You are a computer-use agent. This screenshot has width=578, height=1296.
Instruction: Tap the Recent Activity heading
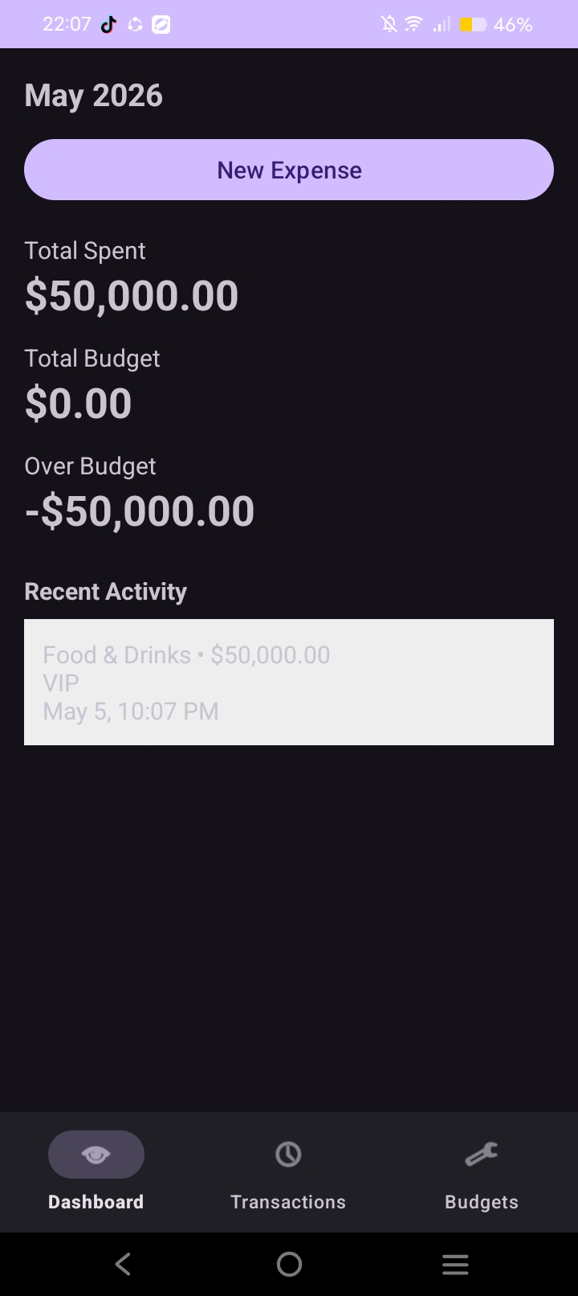[106, 592]
